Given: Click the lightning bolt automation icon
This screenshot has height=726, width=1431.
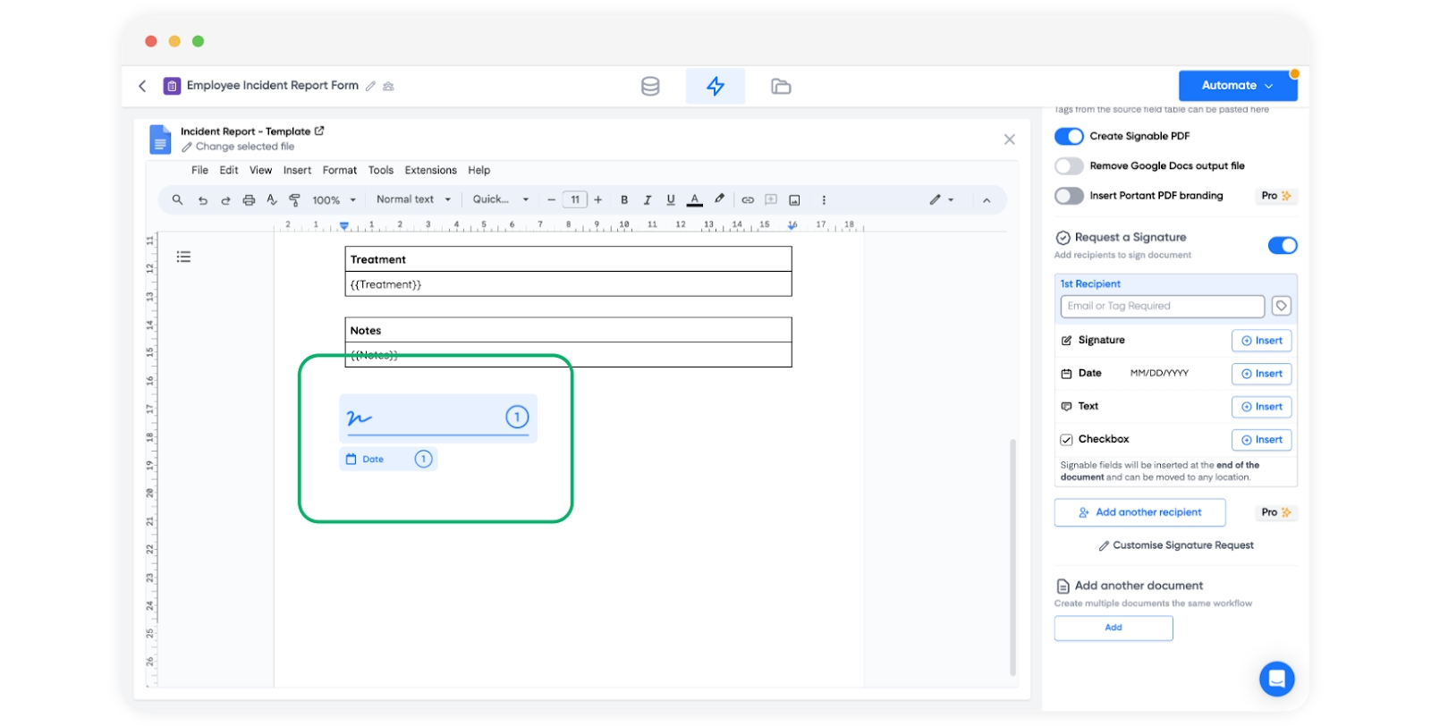Looking at the screenshot, I should [x=715, y=86].
